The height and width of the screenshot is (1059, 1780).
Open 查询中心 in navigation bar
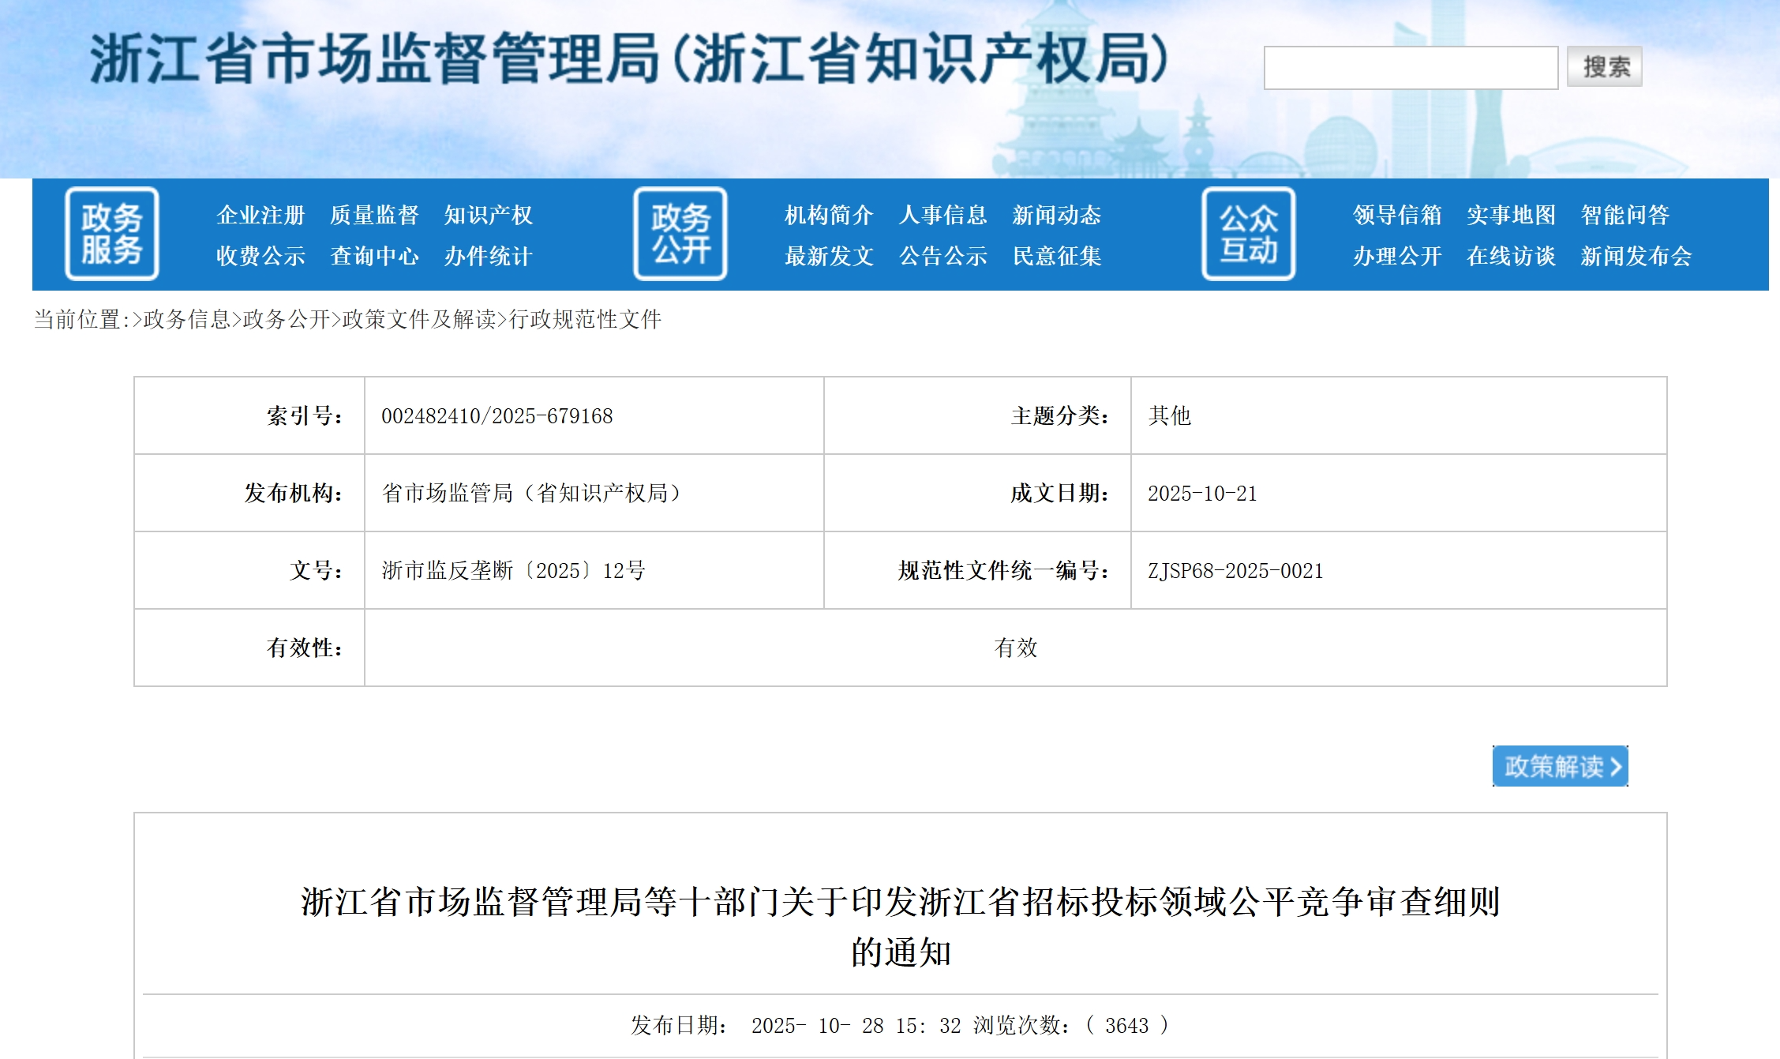374,256
